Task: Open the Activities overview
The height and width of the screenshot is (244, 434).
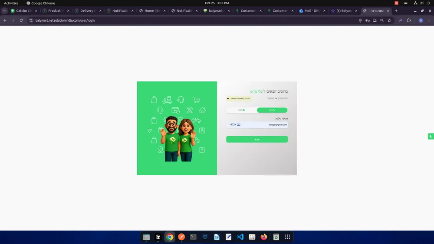Action: [x=11, y=3]
